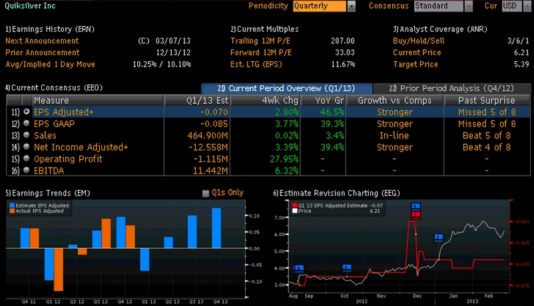
Task: Open the Current Consensus (EEO) section
Action: [54, 88]
